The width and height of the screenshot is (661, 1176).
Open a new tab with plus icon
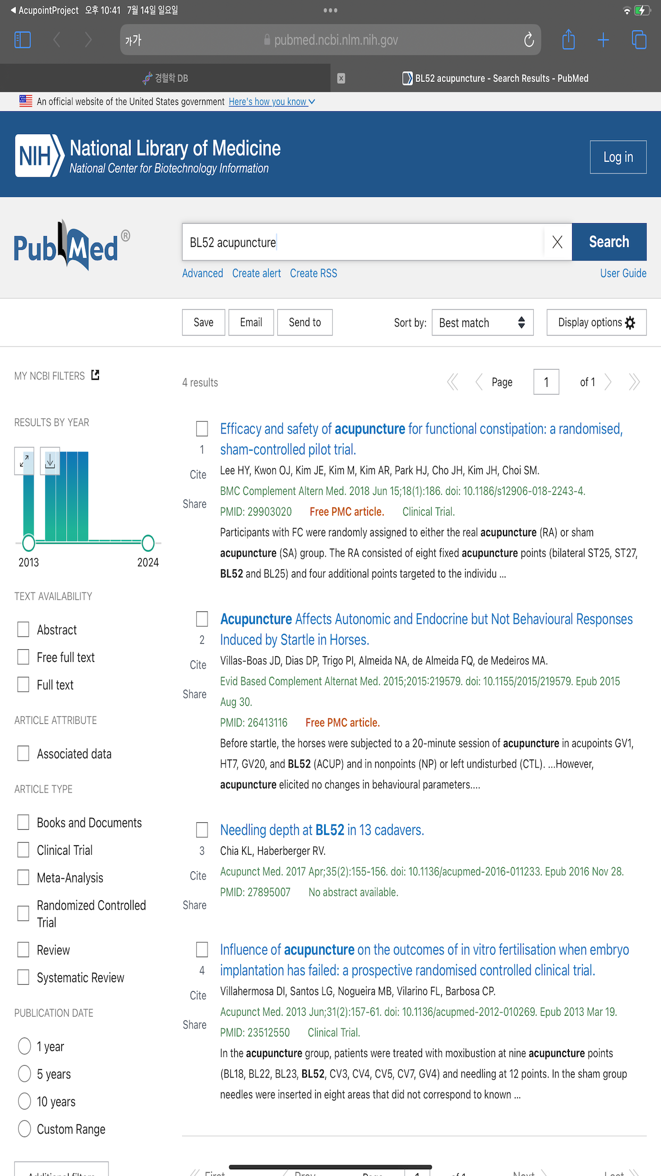tap(603, 40)
